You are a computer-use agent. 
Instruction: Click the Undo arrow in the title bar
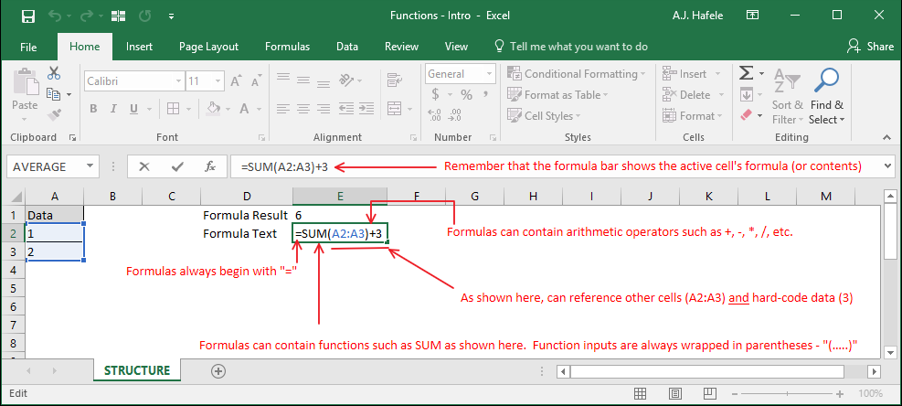point(56,16)
